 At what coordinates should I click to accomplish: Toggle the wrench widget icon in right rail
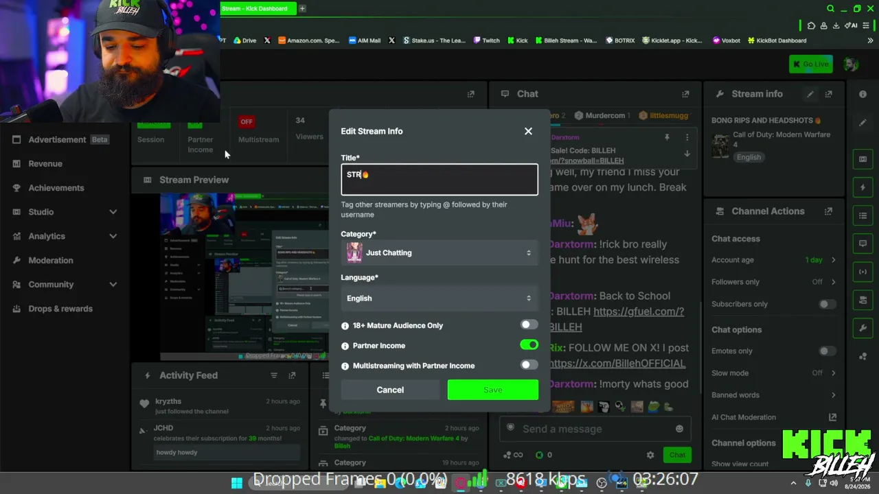coord(863,328)
